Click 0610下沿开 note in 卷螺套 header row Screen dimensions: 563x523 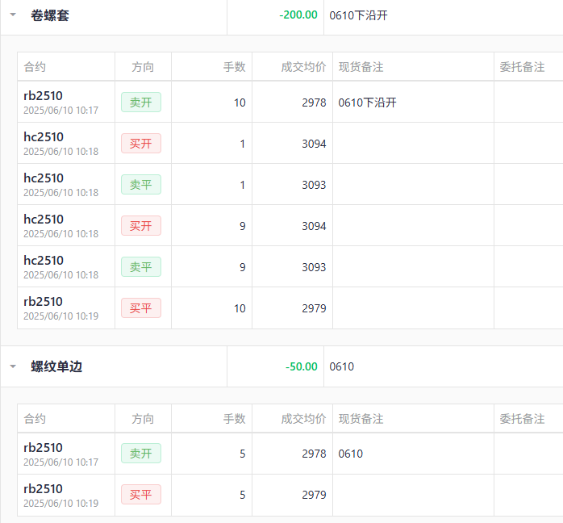point(358,15)
